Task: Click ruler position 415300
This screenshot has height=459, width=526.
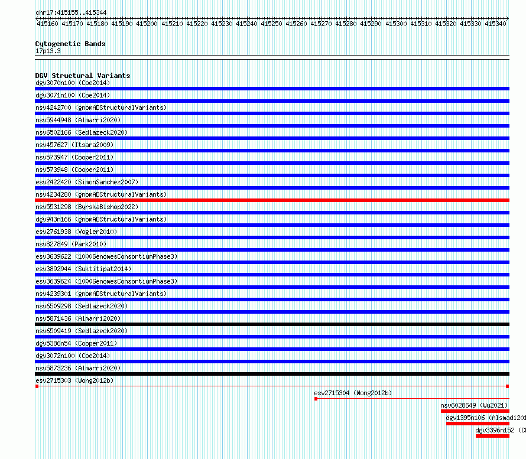Action: tap(396, 24)
